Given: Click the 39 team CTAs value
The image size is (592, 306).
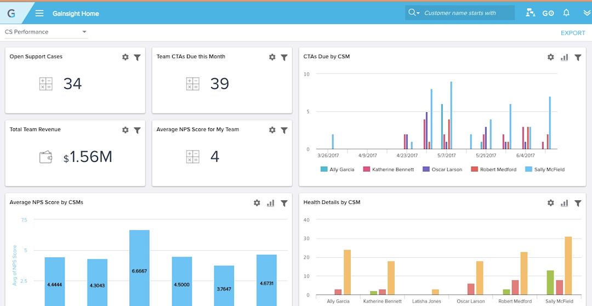Looking at the screenshot, I should [x=219, y=84].
